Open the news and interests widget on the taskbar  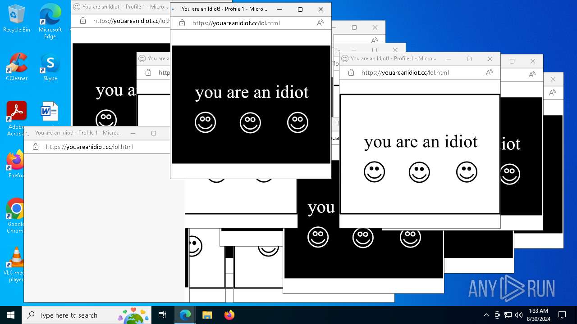(x=134, y=315)
